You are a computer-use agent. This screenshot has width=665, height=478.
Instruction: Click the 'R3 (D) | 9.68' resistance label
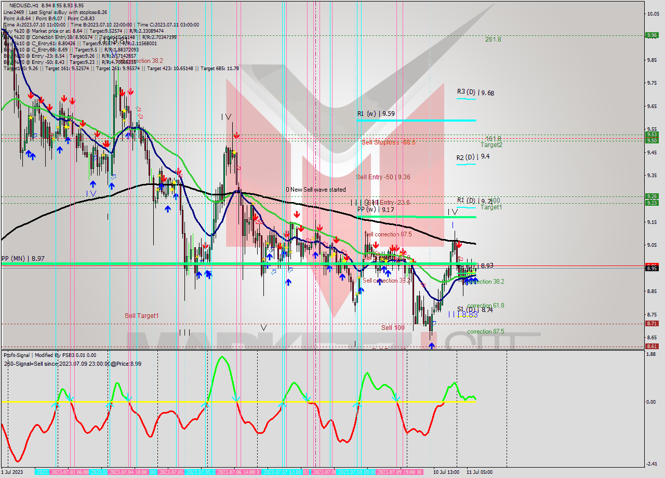(x=475, y=92)
